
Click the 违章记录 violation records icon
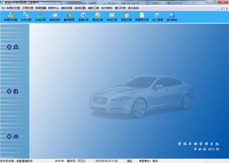83,17
